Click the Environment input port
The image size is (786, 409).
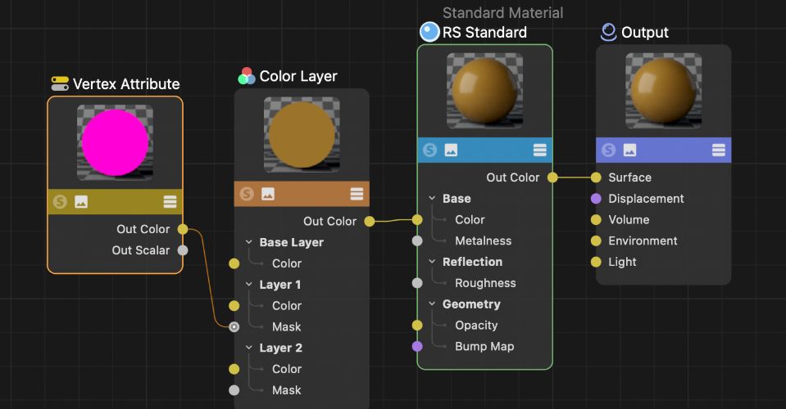[596, 241]
